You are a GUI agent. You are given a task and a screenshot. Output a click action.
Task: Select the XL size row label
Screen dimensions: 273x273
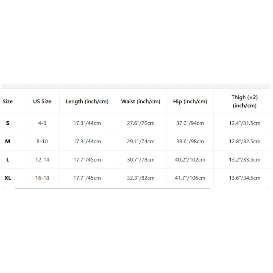pyautogui.click(x=8, y=178)
